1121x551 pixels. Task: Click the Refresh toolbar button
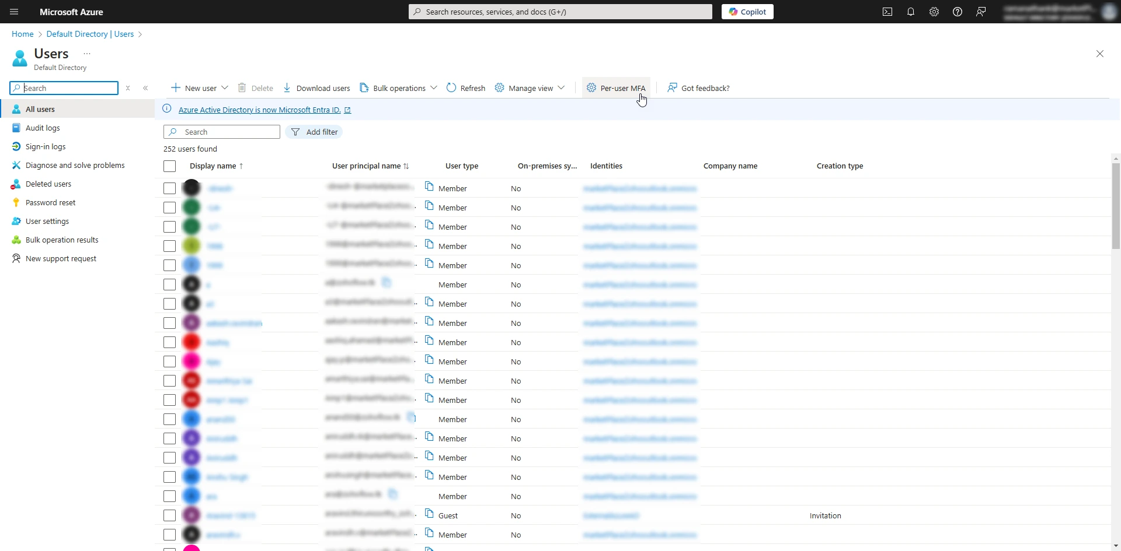pyautogui.click(x=466, y=88)
